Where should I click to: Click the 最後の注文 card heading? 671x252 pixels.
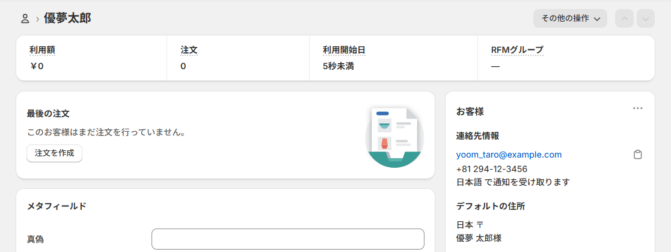tap(48, 113)
